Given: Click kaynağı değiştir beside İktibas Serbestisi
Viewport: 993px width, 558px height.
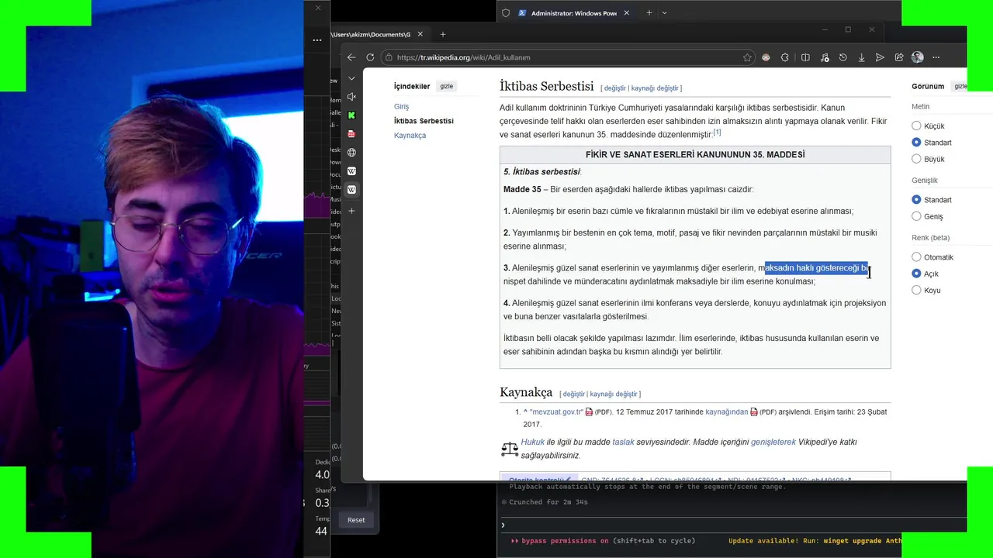Looking at the screenshot, I should tap(655, 88).
